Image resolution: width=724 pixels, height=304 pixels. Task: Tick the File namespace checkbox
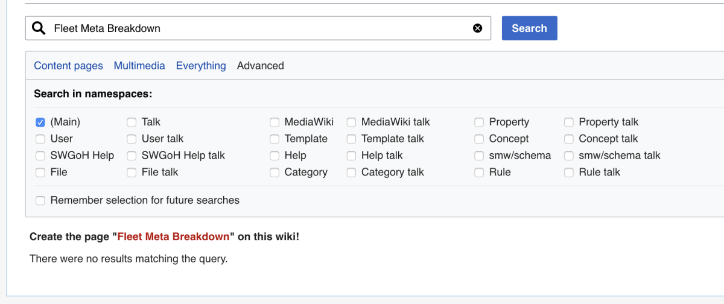click(40, 173)
